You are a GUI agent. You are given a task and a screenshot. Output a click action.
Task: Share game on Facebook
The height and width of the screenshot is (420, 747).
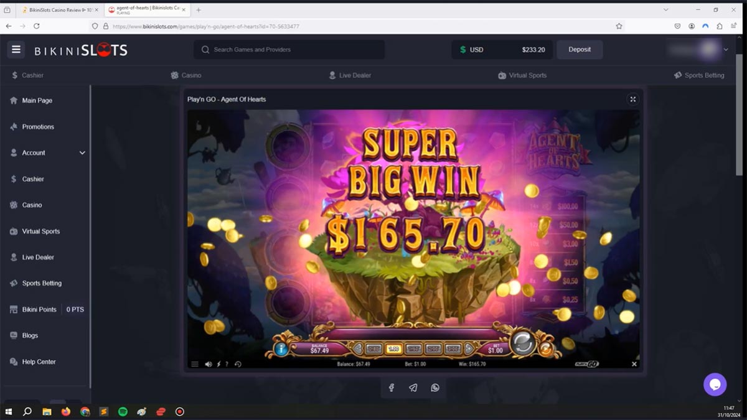coord(392,388)
